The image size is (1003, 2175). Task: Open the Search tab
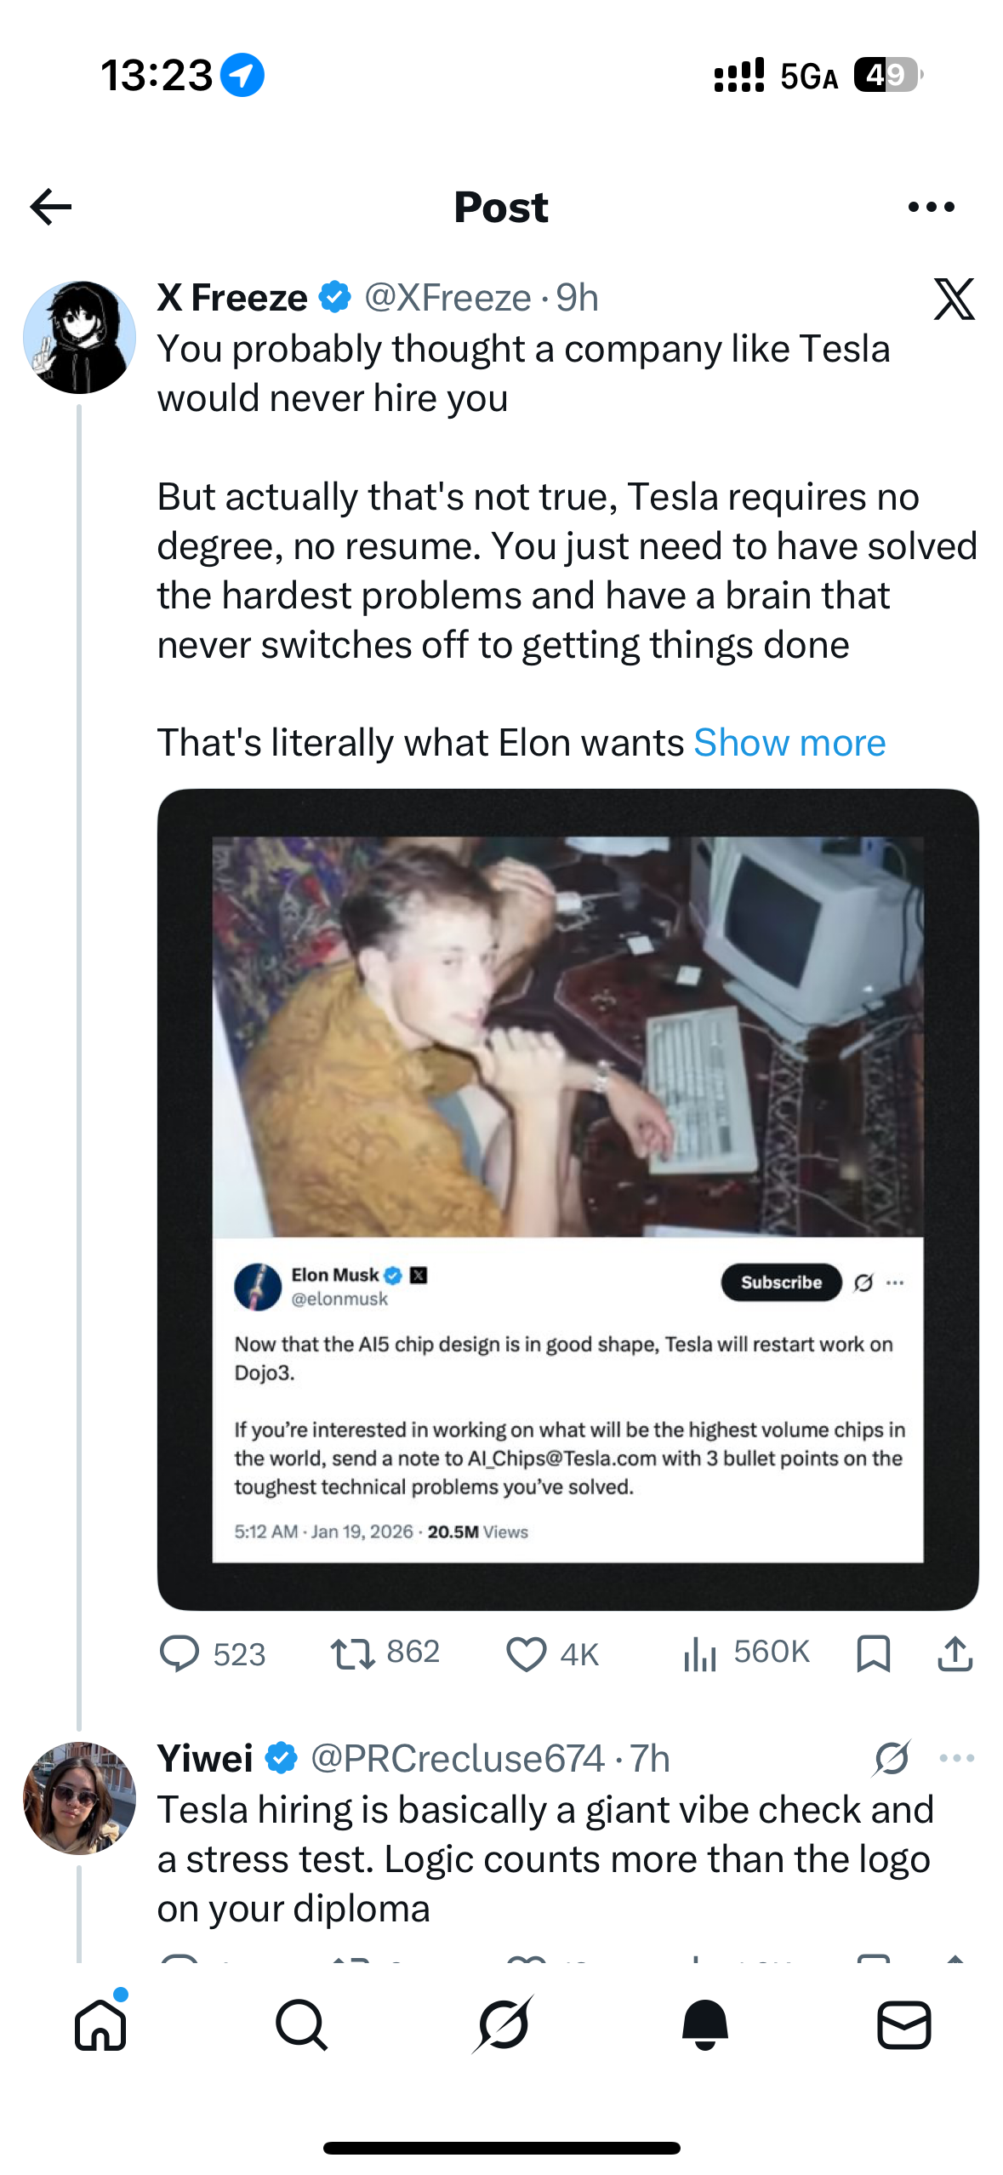point(301,2024)
